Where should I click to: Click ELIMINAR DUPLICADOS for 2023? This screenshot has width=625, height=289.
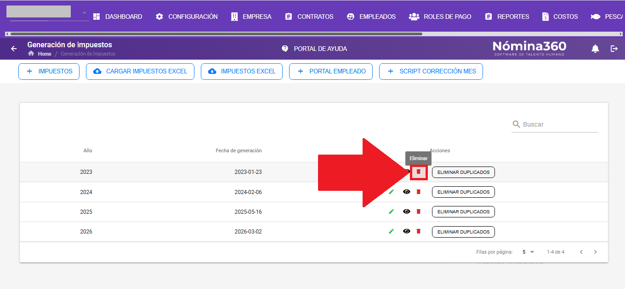(463, 172)
